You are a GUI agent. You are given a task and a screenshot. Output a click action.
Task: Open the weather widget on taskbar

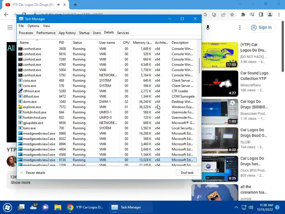[x=34, y=207]
